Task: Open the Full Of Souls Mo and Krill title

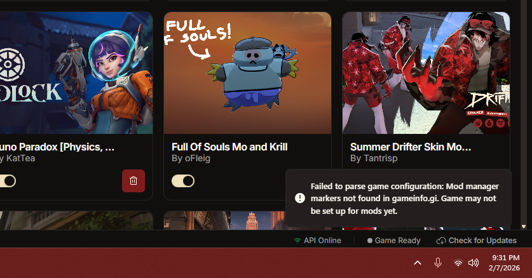Action: click(x=229, y=147)
